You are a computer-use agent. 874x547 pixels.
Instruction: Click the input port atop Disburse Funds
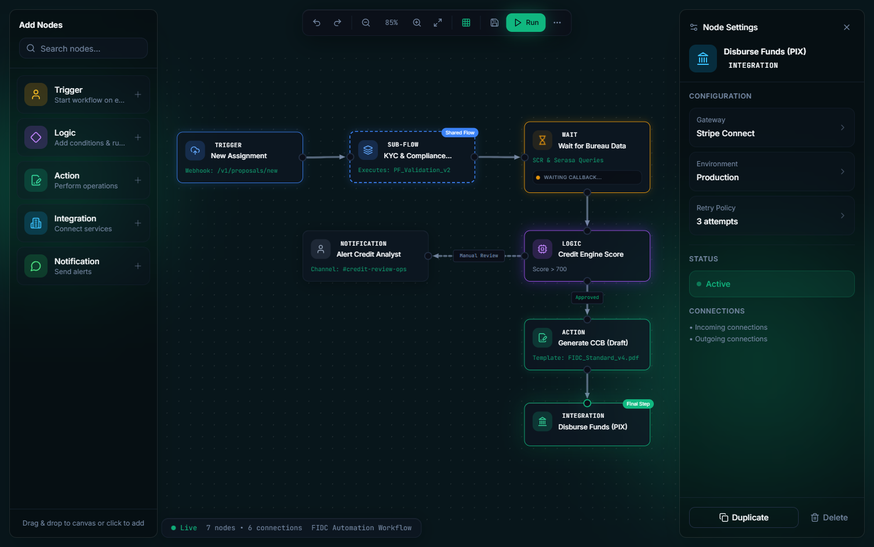coord(587,403)
